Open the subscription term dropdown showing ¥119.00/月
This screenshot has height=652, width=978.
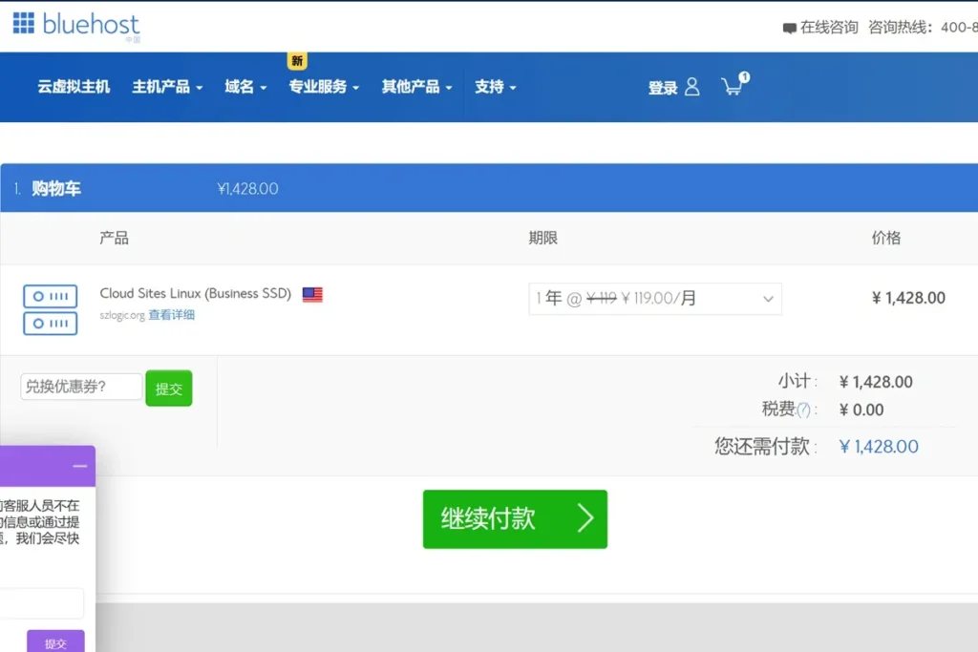click(x=654, y=299)
